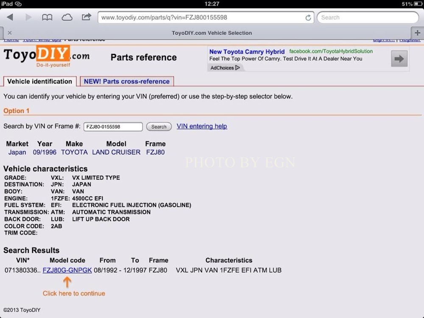Switch to Parts cross-reference tab
424x318 pixels.
pyautogui.click(x=126, y=81)
